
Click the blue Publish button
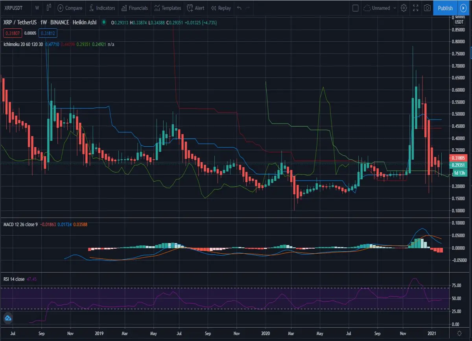(x=445, y=8)
